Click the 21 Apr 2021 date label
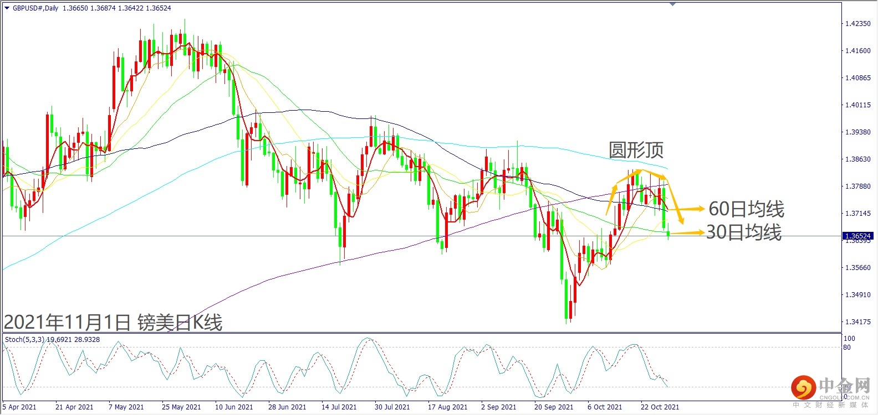The height and width of the screenshot is (415, 878). [74, 407]
